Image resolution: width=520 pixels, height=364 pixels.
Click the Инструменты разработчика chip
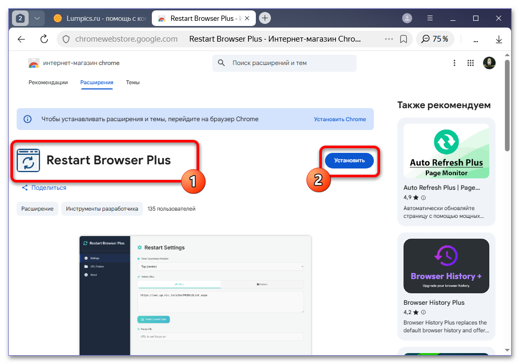(x=102, y=209)
